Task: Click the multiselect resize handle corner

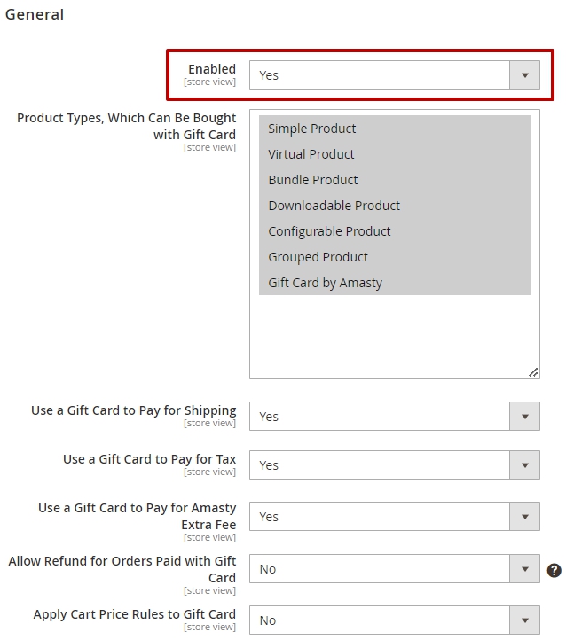Action: tap(533, 372)
